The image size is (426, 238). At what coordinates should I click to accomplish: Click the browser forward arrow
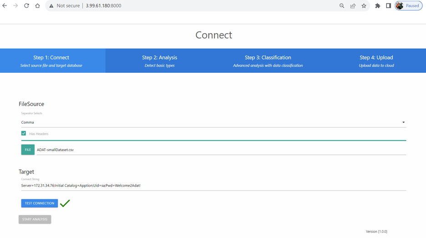coord(15,6)
